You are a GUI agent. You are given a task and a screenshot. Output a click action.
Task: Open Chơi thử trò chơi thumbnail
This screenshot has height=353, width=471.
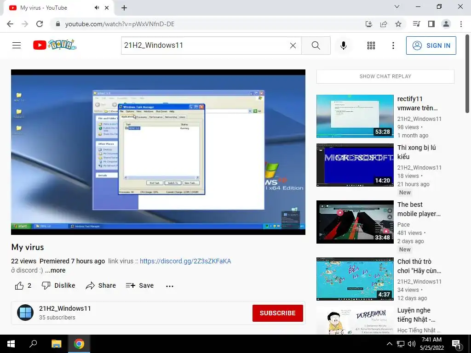355,279
